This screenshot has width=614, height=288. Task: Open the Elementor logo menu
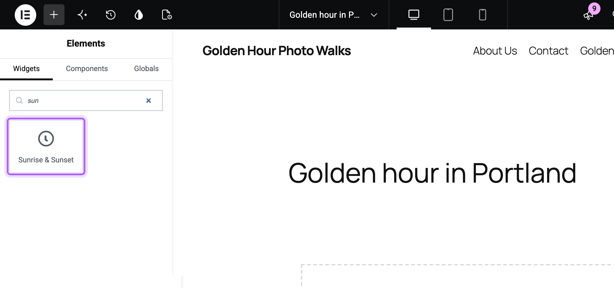tap(25, 15)
